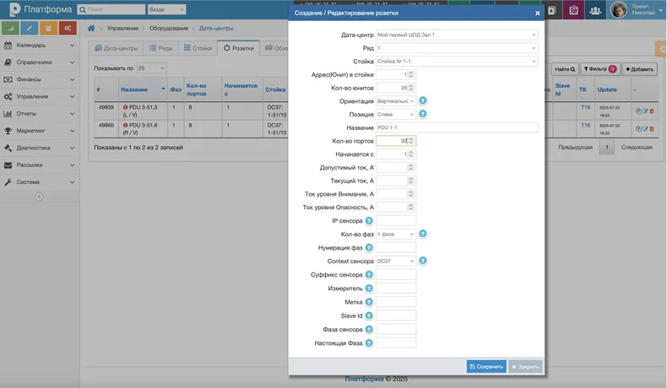Open the Диагностика sidebar menu

(40, 148)
